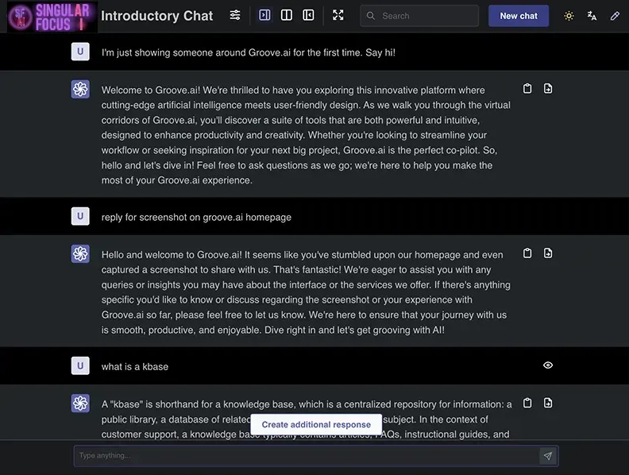Export the kbase response to file
Screen dimensions: 629x475
point(548,403)
